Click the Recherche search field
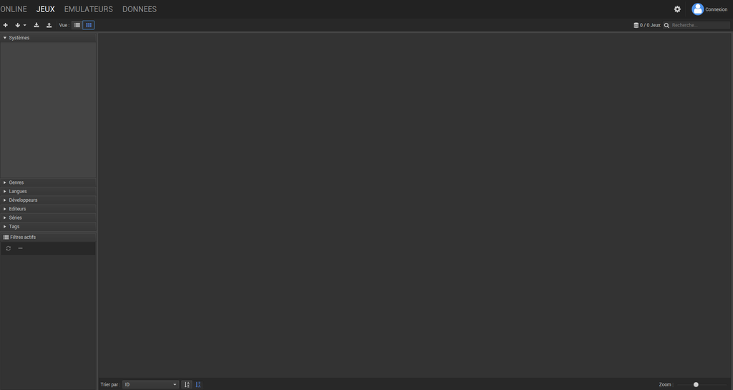Image resolution: width=733 pixels, height=390 pixels. coord(699,25)
